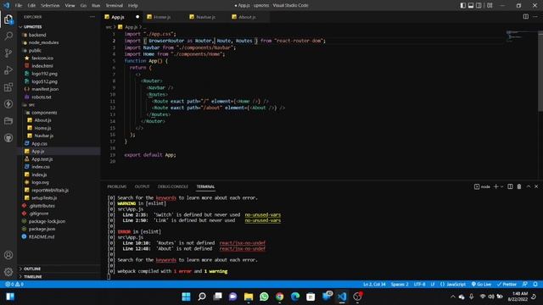Open Source Control view in activity bar
This screenshot has height=305, width=543.
[x=8, y=53]
